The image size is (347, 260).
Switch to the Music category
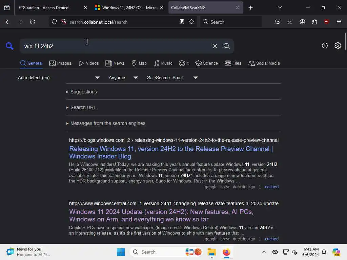click(163, 63)
